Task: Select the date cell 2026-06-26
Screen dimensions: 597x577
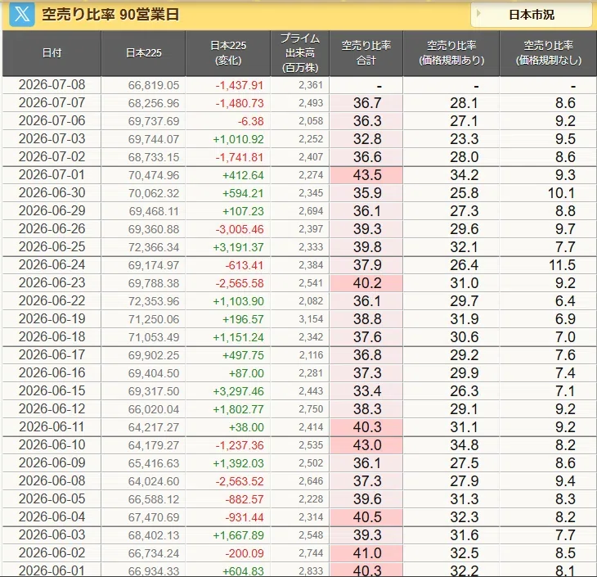Action: point(52,228)
